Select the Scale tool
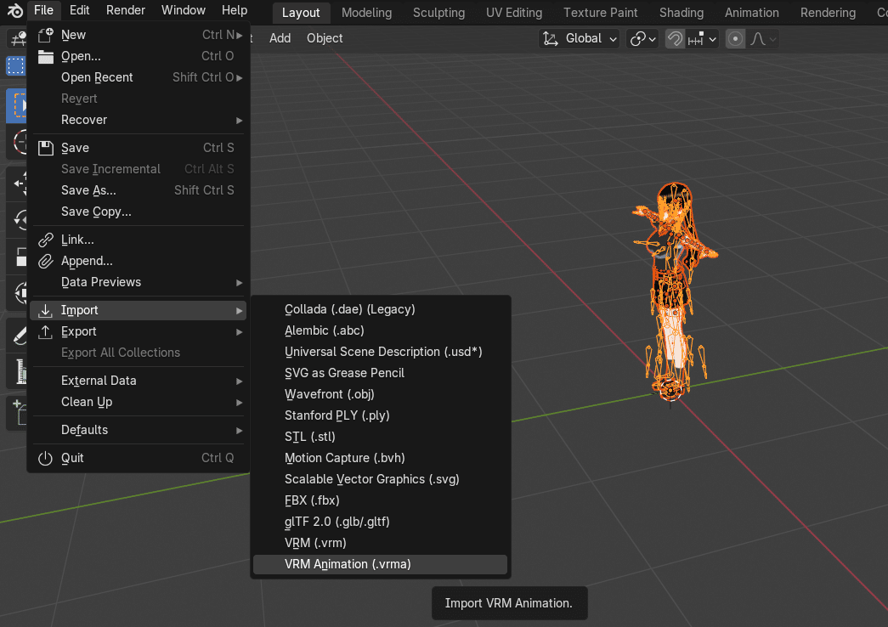Screen dimensions: 888x627 click(15, 256)
